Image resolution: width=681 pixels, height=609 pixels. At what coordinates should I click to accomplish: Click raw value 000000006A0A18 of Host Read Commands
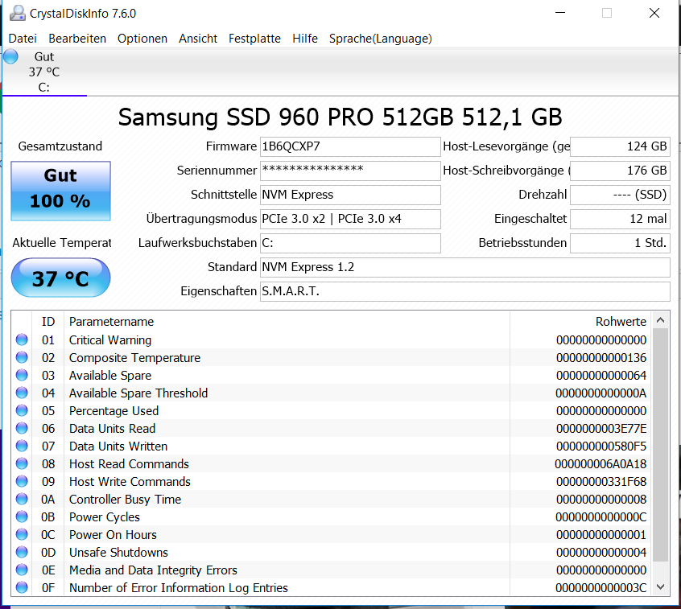601,464
